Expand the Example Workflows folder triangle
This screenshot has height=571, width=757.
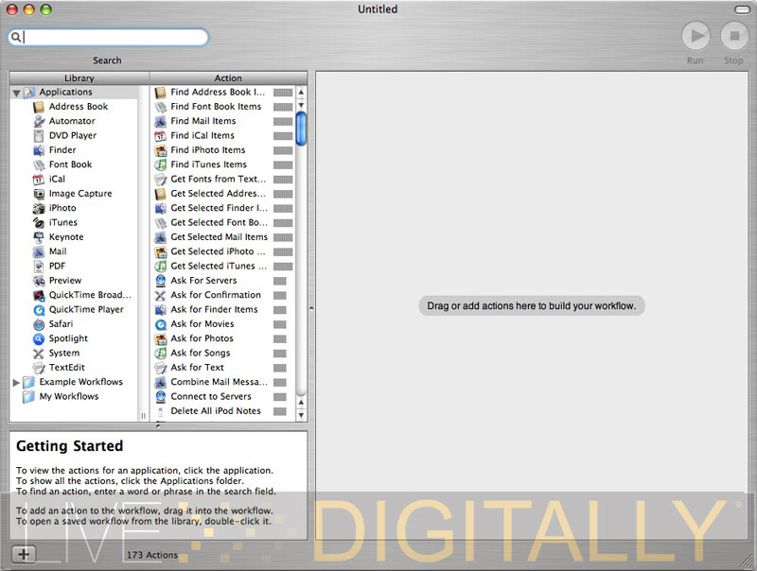[16, 382]
